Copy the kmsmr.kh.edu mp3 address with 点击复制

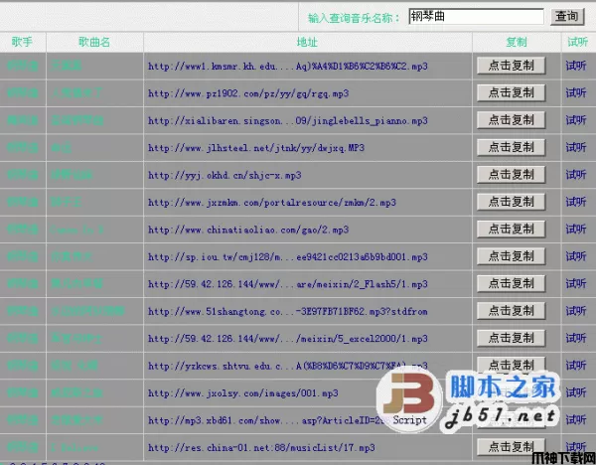pyautogui.click(x=512, y=66)
